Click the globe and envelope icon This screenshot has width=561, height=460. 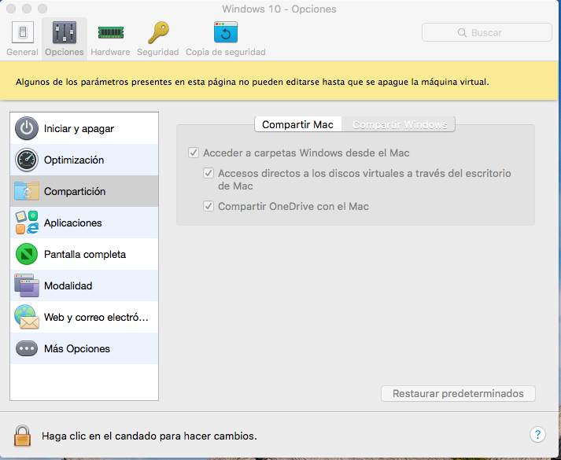(27, 317)
